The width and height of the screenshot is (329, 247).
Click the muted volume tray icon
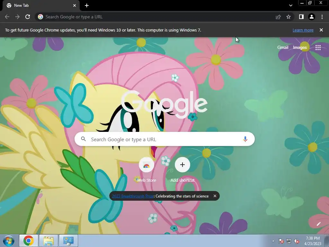[x=297, y=241]
